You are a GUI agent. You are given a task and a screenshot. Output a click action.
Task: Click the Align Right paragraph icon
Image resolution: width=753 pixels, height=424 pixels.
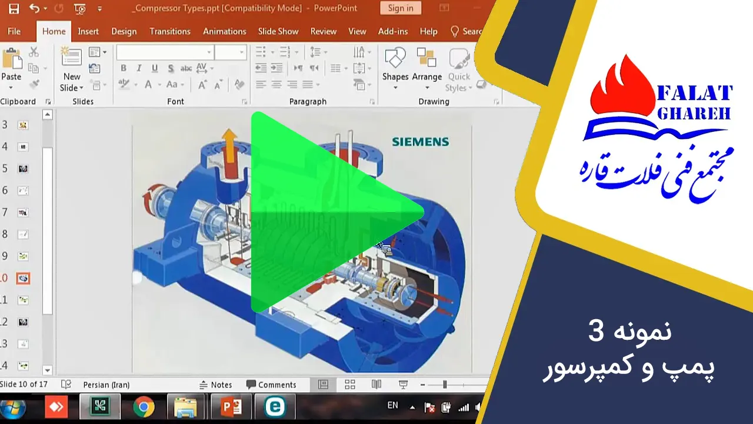pos(291,85)
